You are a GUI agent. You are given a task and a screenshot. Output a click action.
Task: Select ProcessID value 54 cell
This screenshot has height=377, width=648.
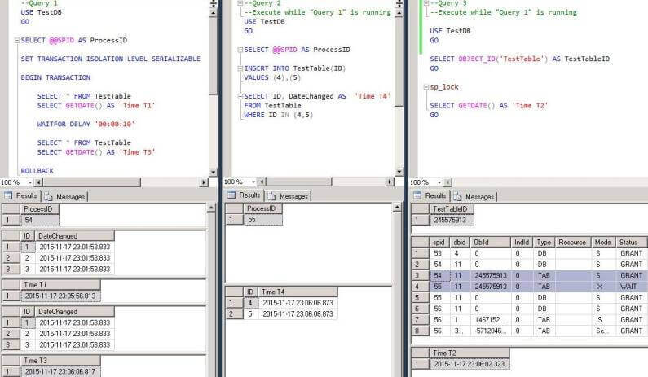tap(39, 220)
